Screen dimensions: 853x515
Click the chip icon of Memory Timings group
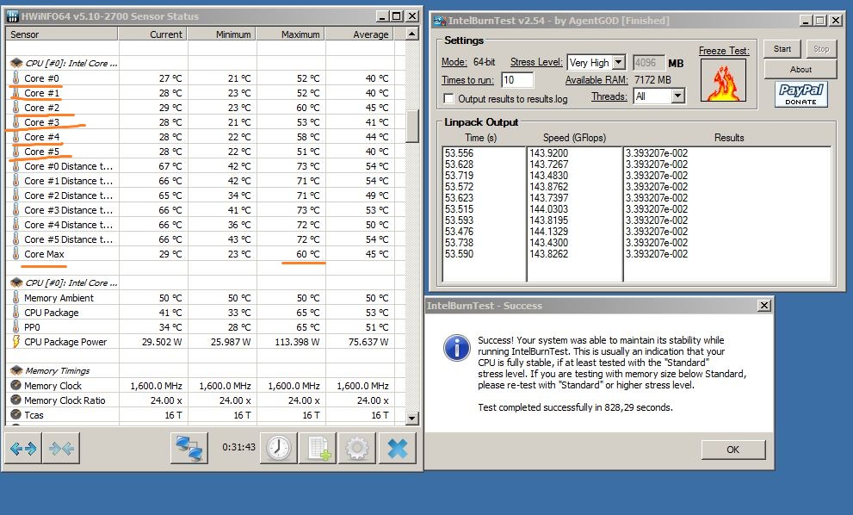pos(16,370)
